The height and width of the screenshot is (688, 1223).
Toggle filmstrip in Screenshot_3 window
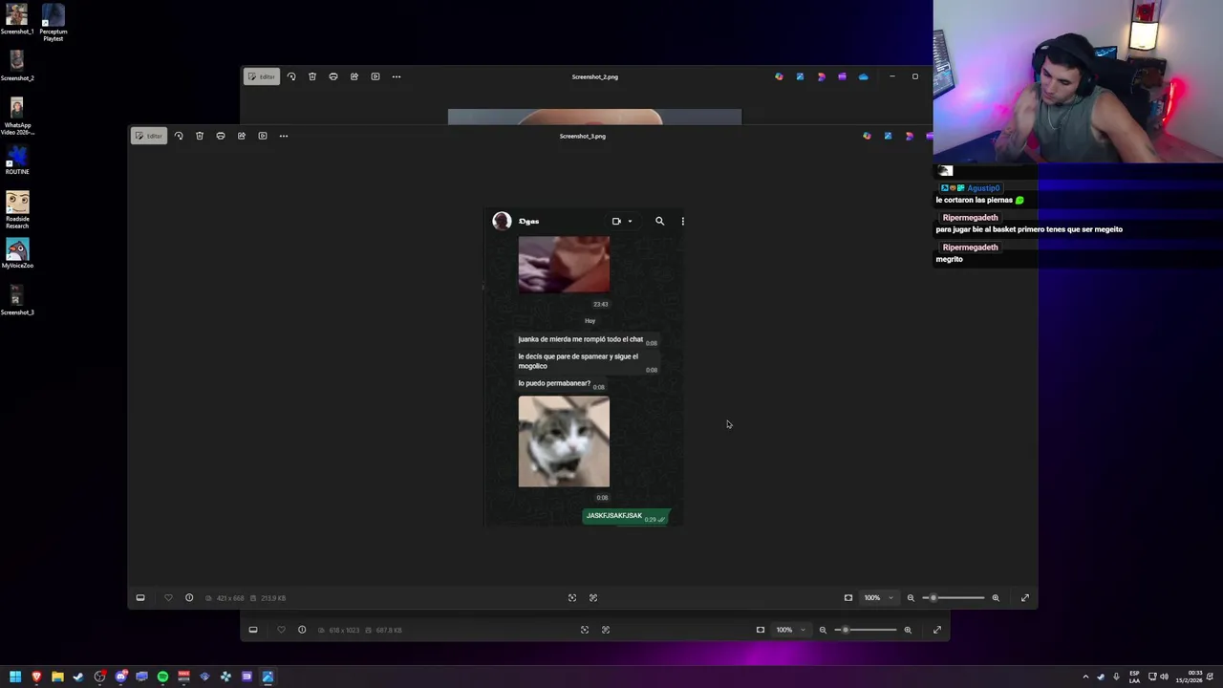(x=140, y=598)
